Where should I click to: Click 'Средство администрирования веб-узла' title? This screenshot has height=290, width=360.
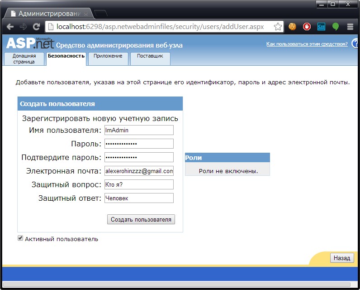tap(119, 45)
